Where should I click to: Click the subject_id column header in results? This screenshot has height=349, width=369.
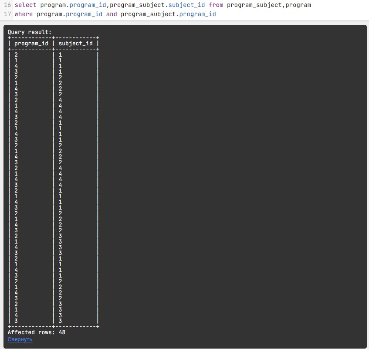pyautogui.click(x=75, y=44)
